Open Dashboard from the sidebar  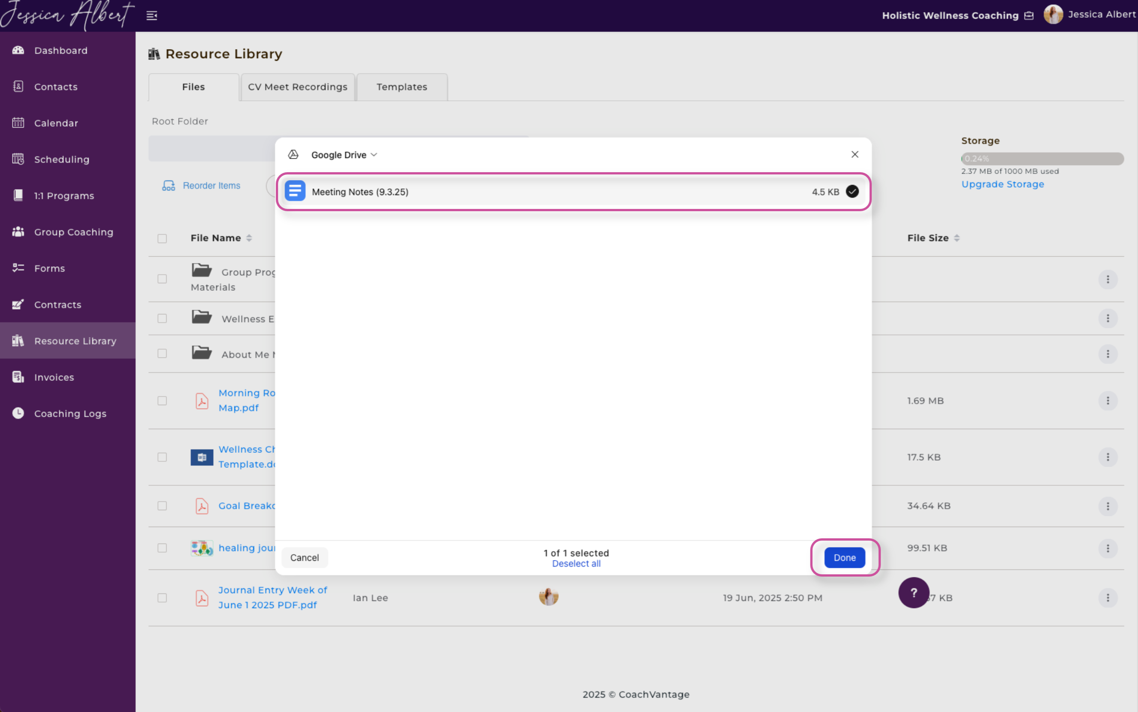pos(60,50)
